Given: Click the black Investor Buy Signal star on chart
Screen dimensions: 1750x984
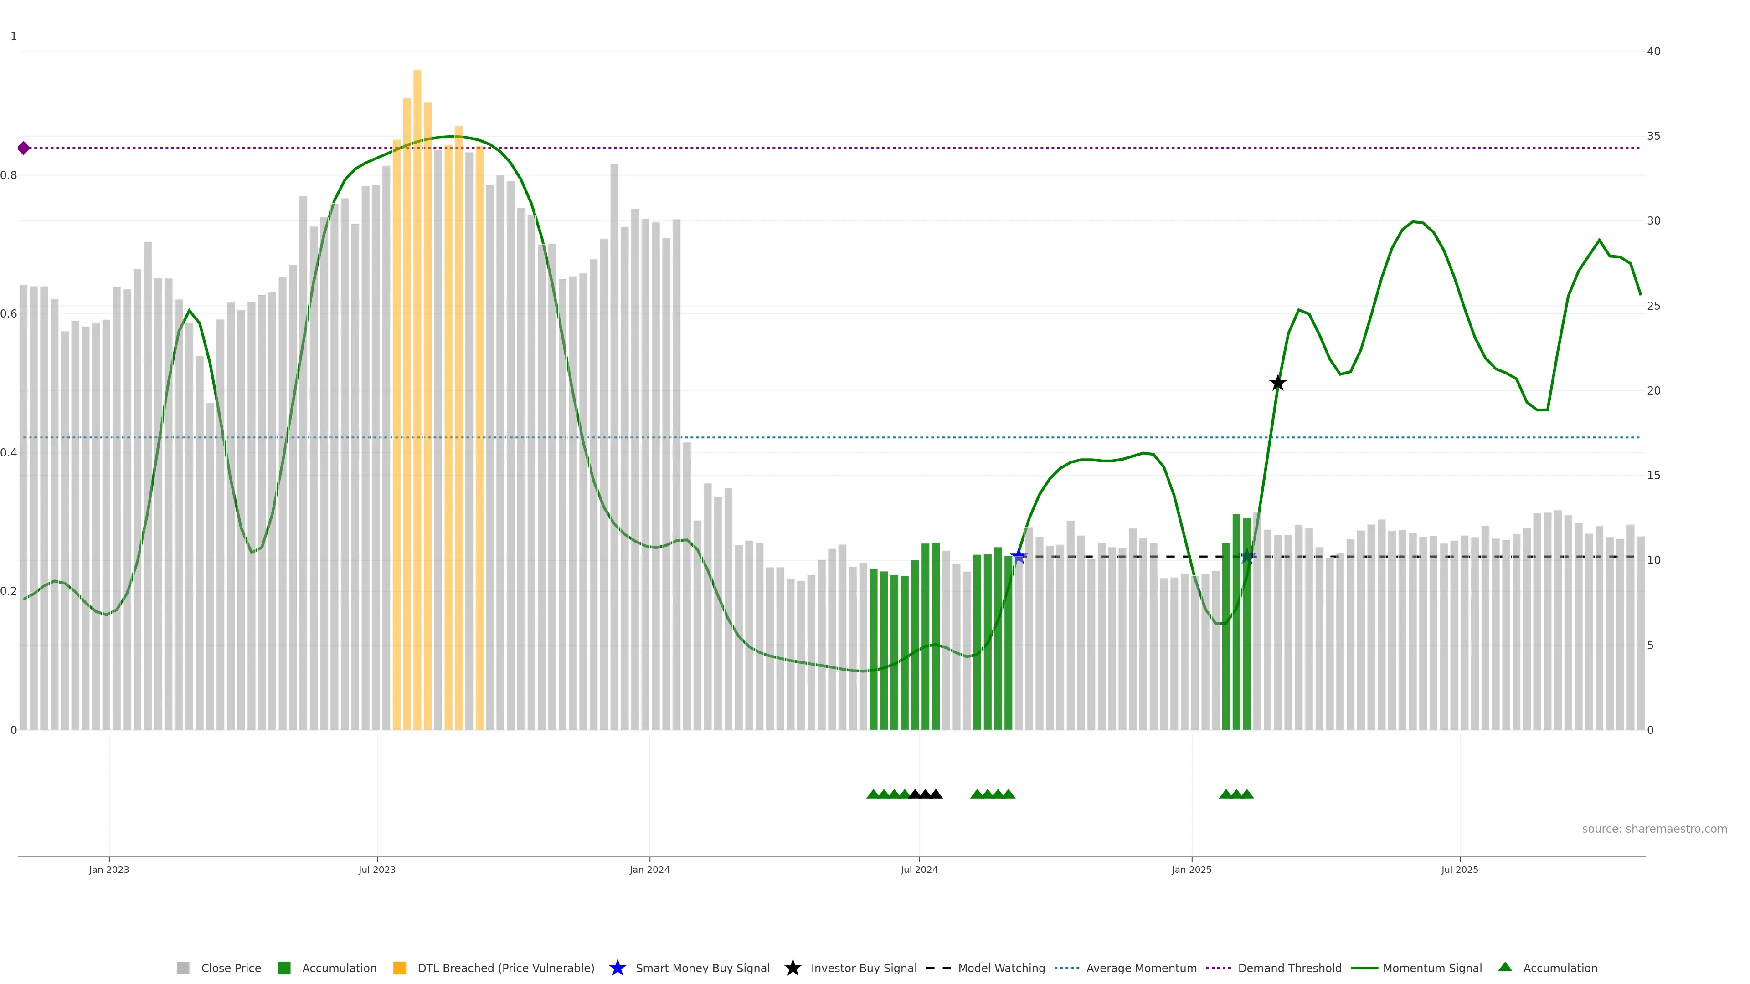Looking at the screenshot, I should [1277, 384].
